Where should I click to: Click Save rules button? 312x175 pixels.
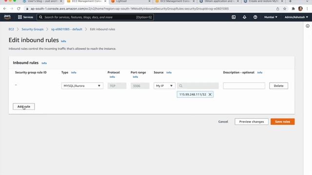pos(283,122)
